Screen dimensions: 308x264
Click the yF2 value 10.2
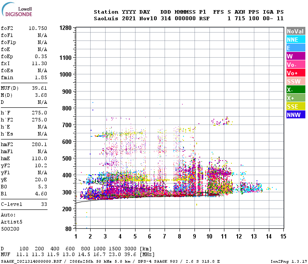[x=41, y=165]
